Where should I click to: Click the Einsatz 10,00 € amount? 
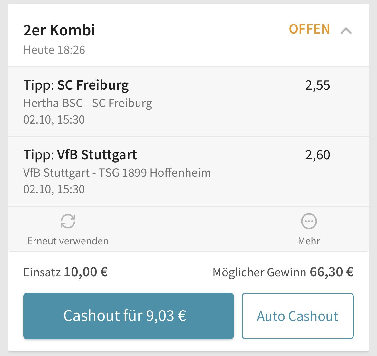point(86,272)
